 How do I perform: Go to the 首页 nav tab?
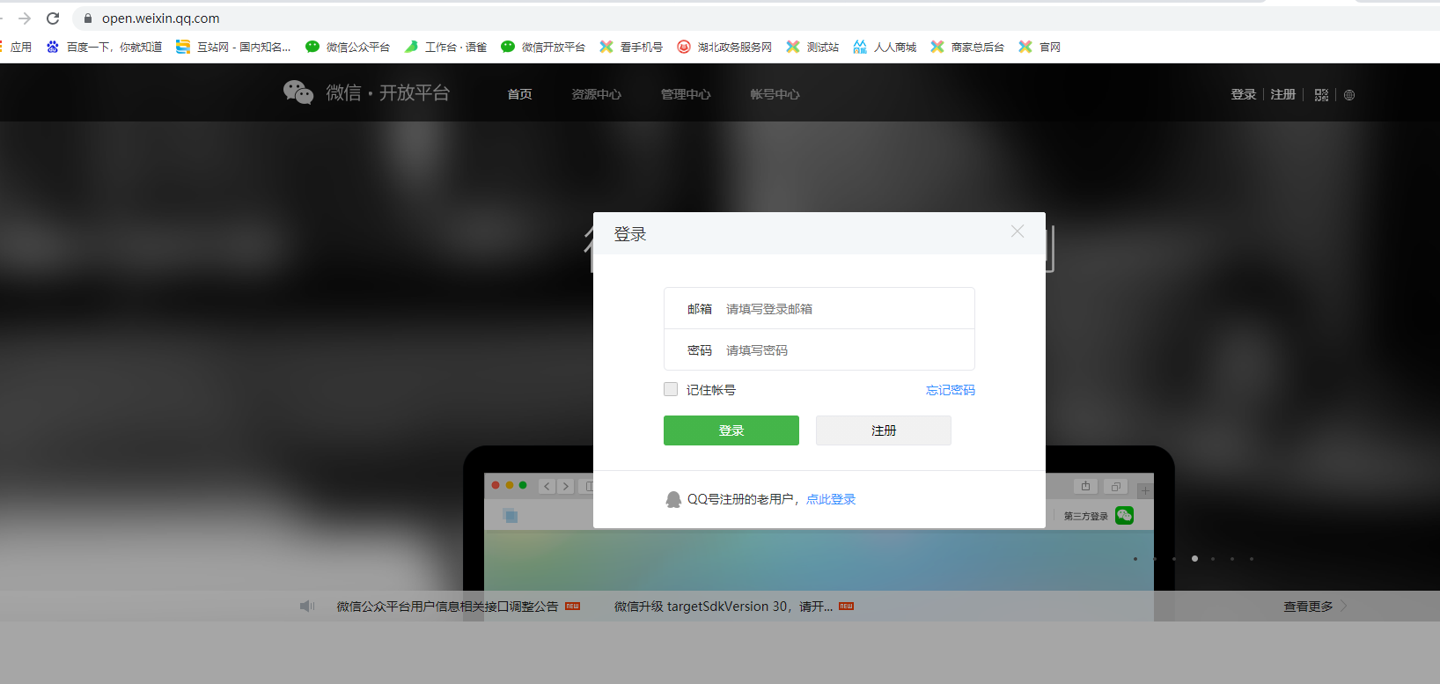(x=519, y=94)
